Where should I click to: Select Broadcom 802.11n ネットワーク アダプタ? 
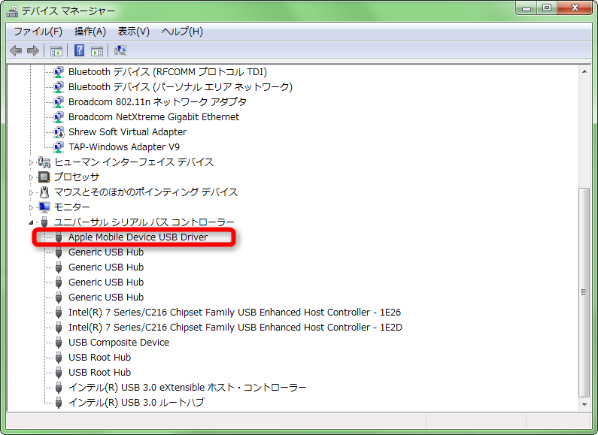pos(157,102)
